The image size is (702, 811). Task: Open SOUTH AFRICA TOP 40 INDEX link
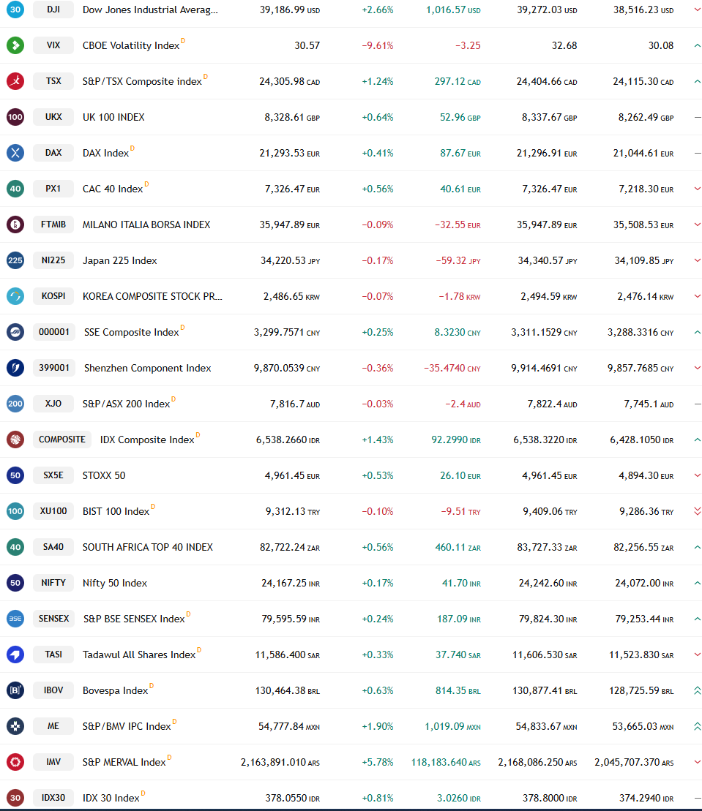148,547
